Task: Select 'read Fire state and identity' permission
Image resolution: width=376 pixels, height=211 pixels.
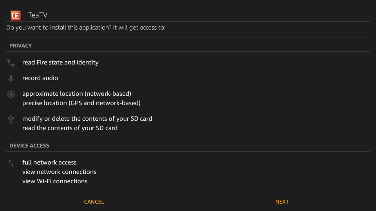Action: [x=60, y=63]
